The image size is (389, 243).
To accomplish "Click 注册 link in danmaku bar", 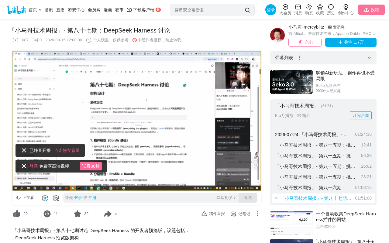I will (92, 198).
